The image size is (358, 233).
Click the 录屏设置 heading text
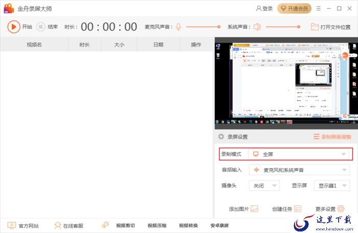[237, 137]
